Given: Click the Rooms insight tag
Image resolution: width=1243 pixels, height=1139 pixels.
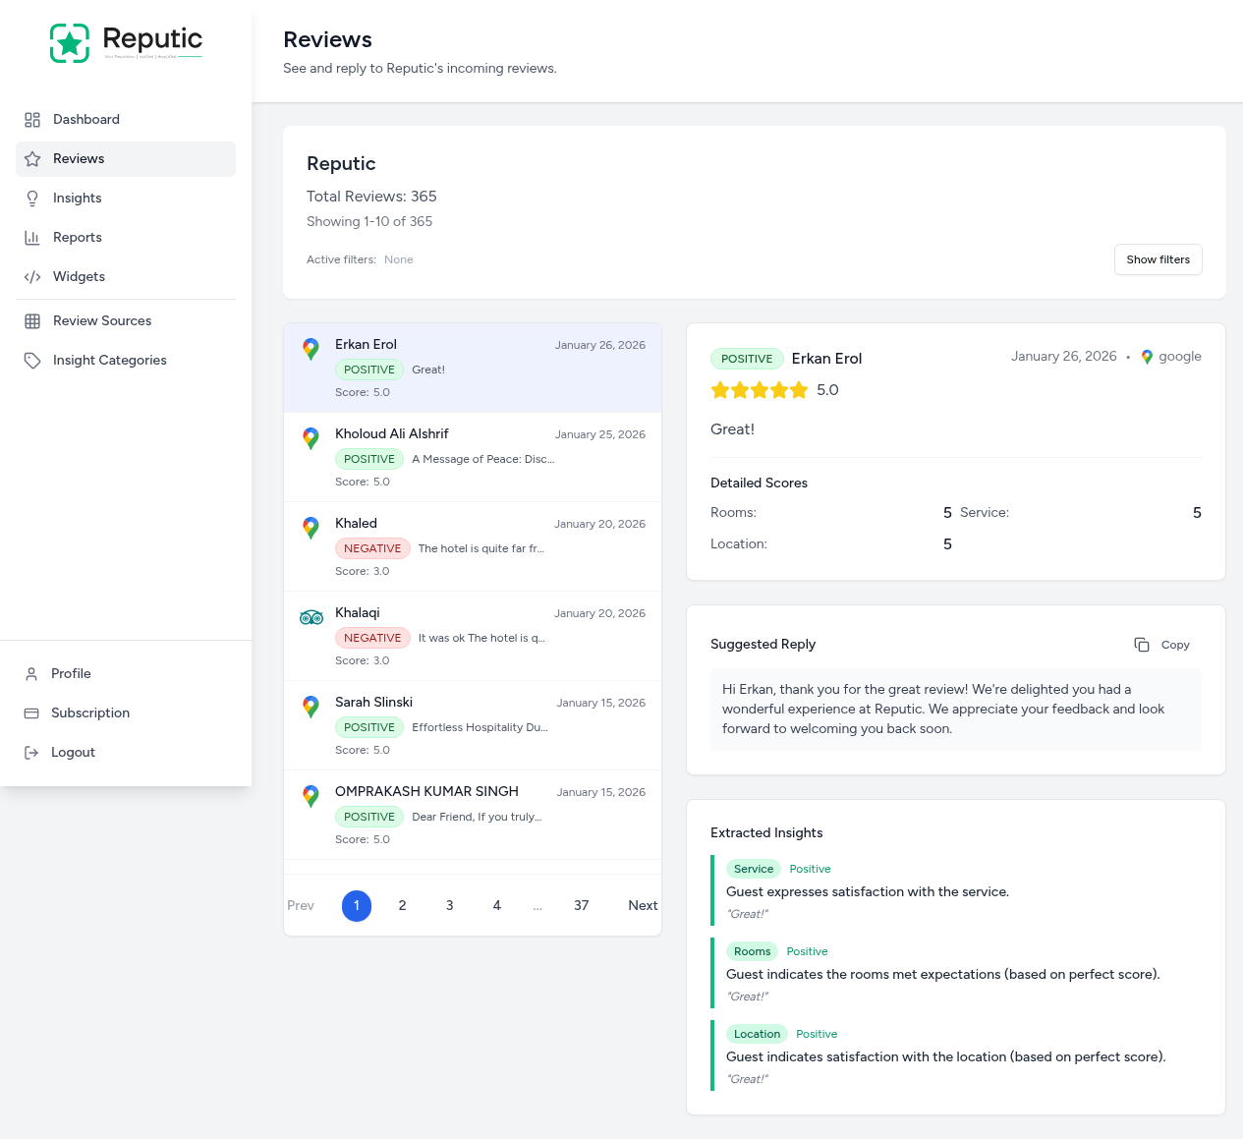Looking at the screenshot, I should [x=752, y=951].
